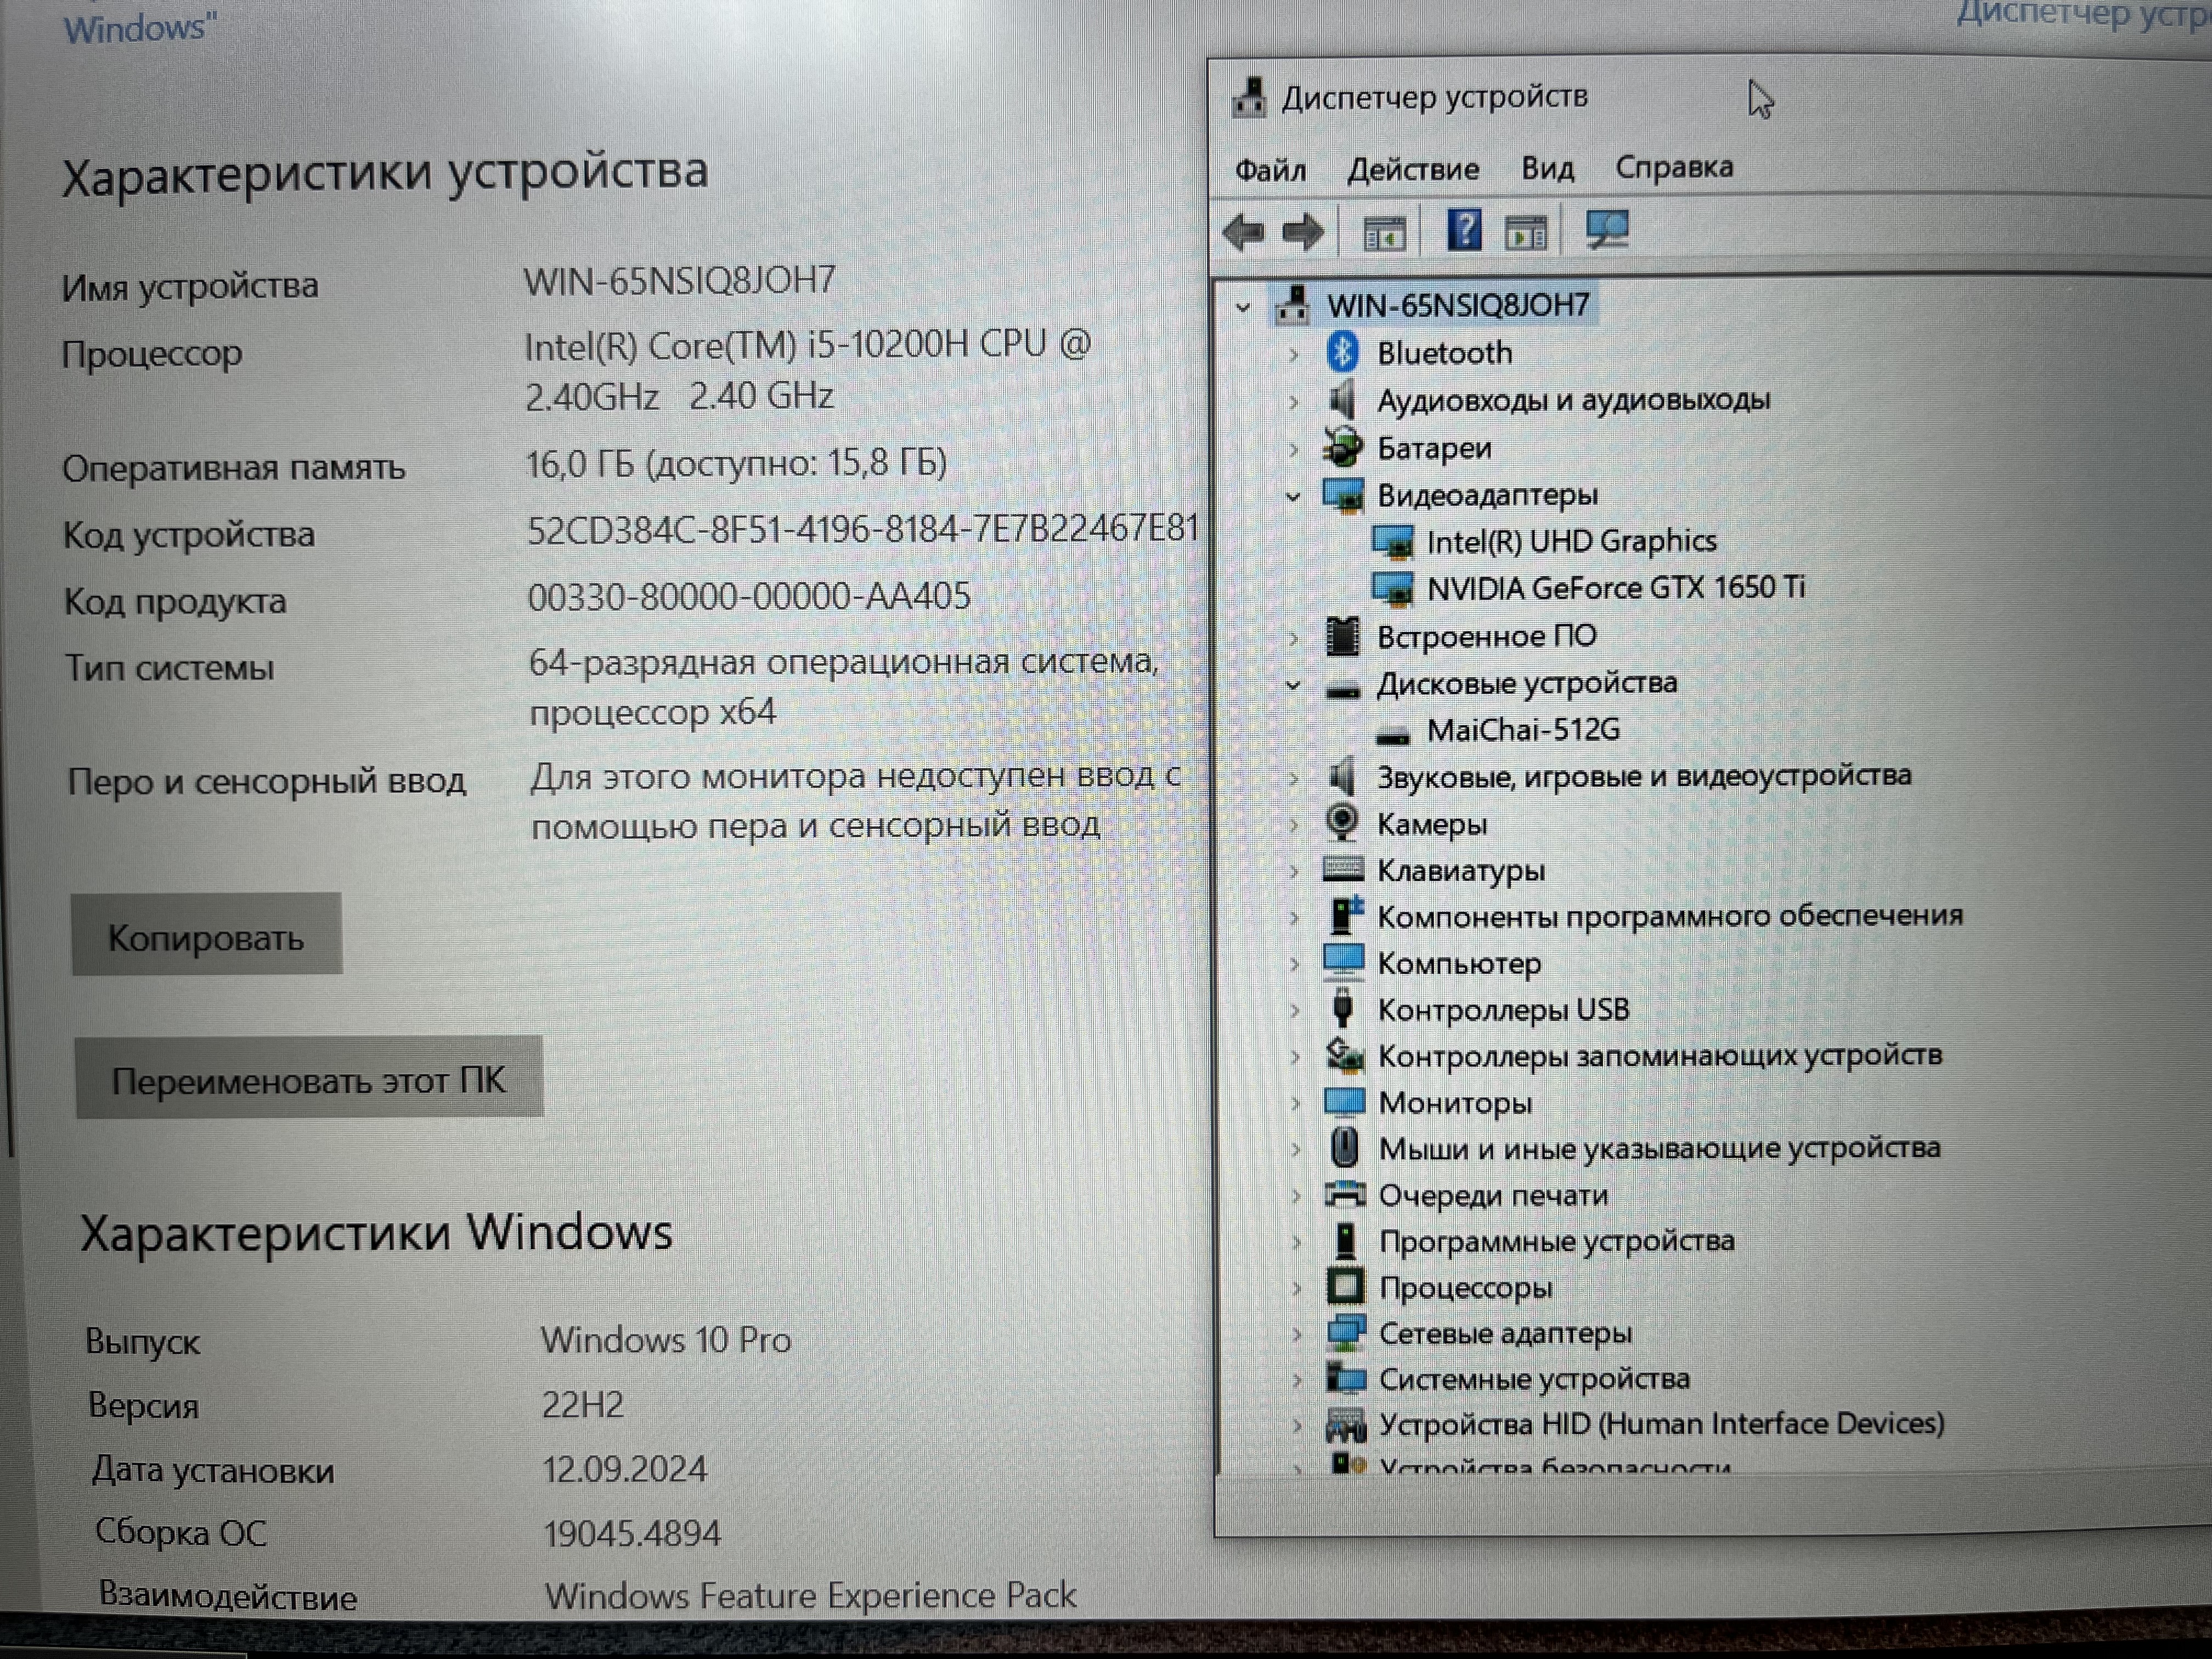Click Scan for hardware changes monitor icon
2212x1659 pixels.
coord(1607,230)
